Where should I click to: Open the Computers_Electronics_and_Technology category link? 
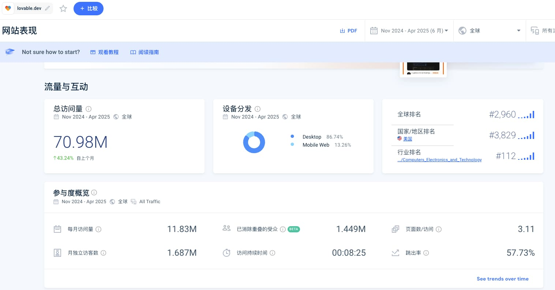[x=440, y=160]
